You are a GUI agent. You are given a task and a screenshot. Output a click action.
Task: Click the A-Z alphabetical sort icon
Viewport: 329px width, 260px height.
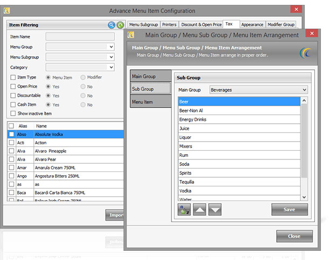[184, 209]
